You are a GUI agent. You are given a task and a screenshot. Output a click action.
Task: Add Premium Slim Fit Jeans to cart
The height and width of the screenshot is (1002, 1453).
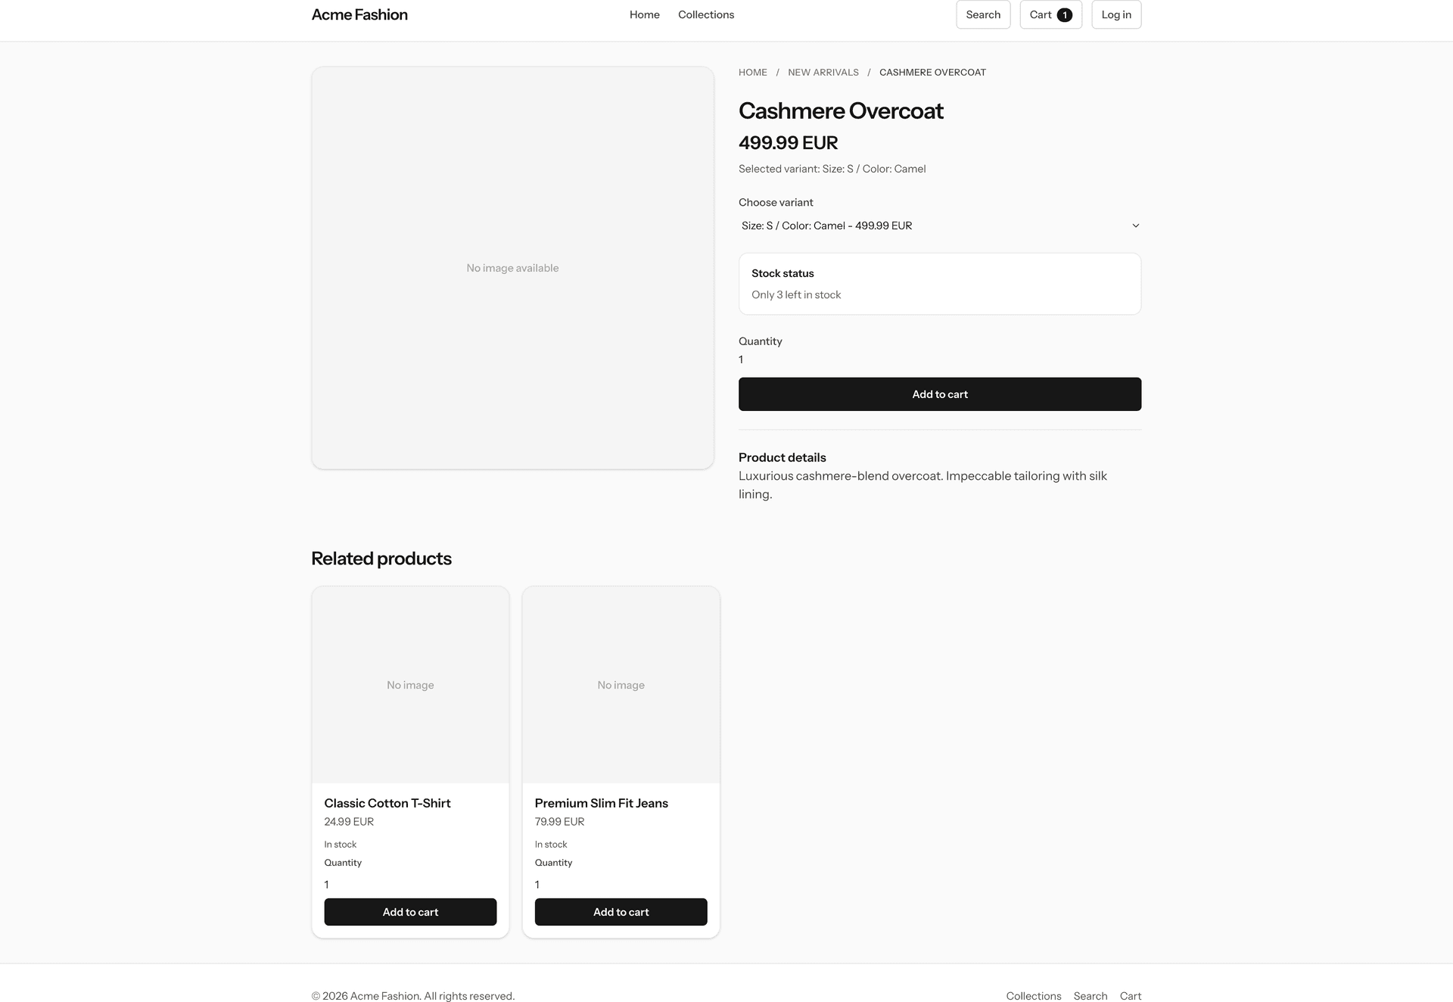pyautogui.click(x=621, y=911)
